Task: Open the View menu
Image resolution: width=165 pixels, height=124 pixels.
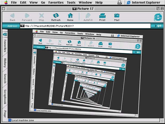Action: click(34, 2)
